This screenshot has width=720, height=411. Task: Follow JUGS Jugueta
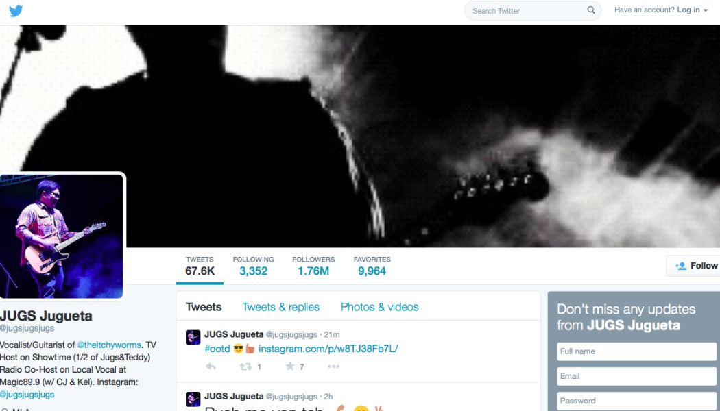click(695, 266)
